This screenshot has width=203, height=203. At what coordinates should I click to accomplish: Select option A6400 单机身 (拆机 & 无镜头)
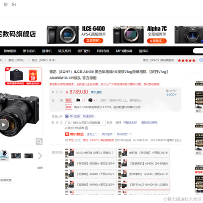click(x=91, y=153)
